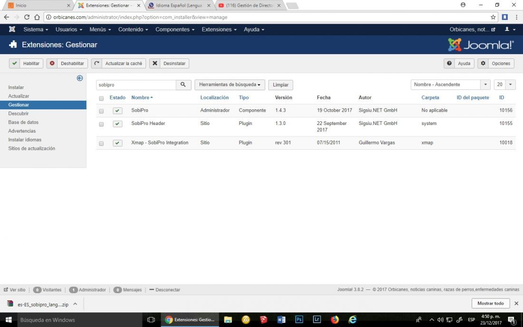Open the Contenido menu
523x327 pixels.
pyautogui.click(x=133, y=29)
